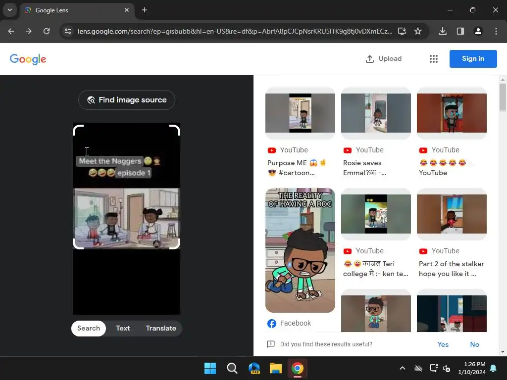Open Microsoft Edge in taskbar
This screenshot has width=507, height=380.
(254, 368)
